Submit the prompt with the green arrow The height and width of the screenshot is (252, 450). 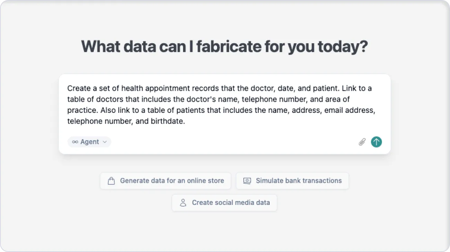tap(376, 142)
